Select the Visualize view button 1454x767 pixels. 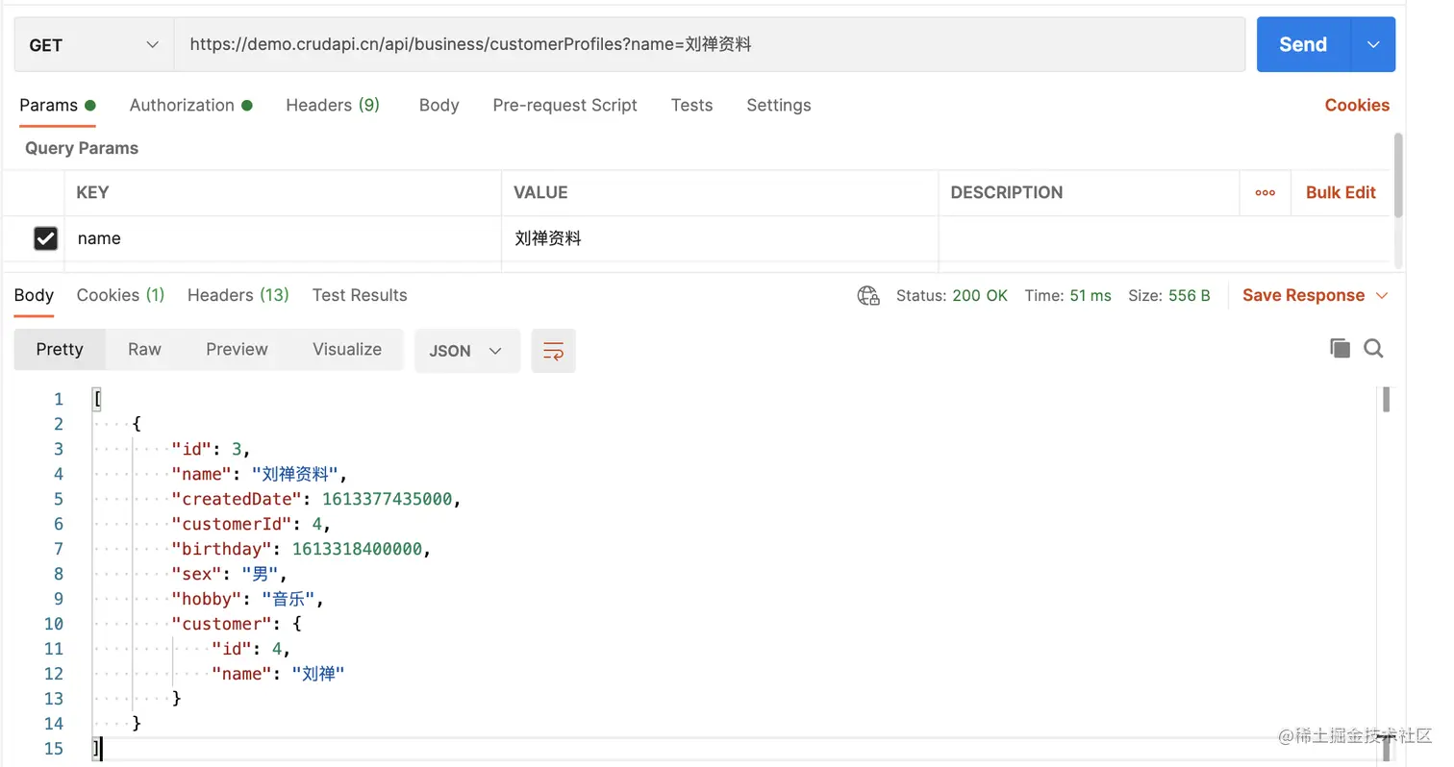click(347, 349)
